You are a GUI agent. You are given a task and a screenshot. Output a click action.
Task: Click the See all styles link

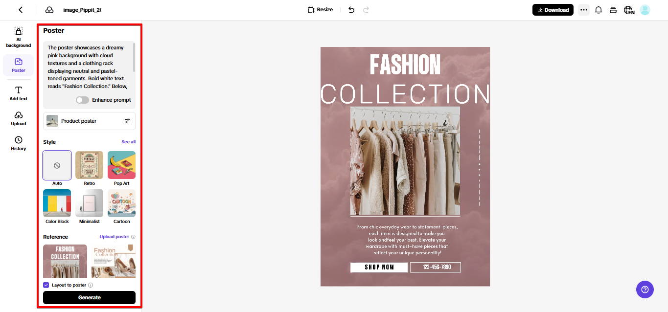point(128,142)
